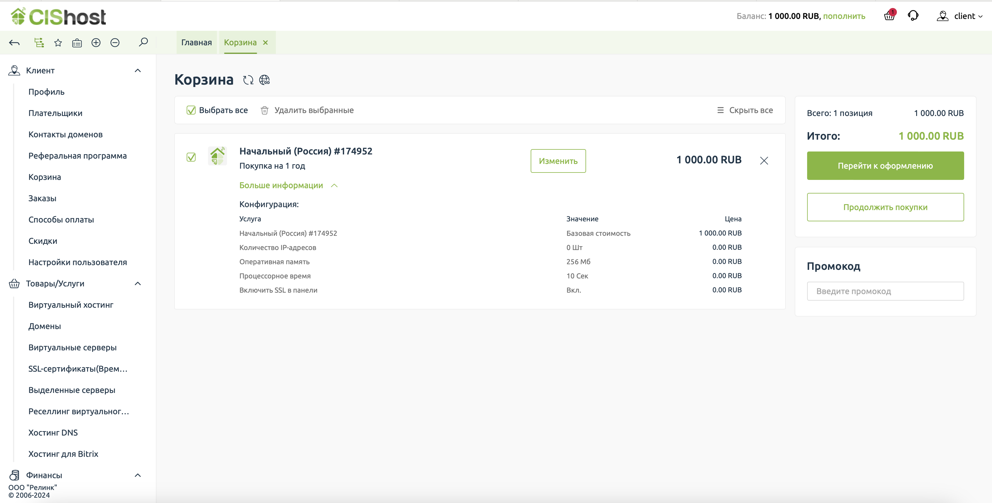Screen dimensions: 992x503
Task: Open the shopping cart icon with badge
Action: point(889,16)
